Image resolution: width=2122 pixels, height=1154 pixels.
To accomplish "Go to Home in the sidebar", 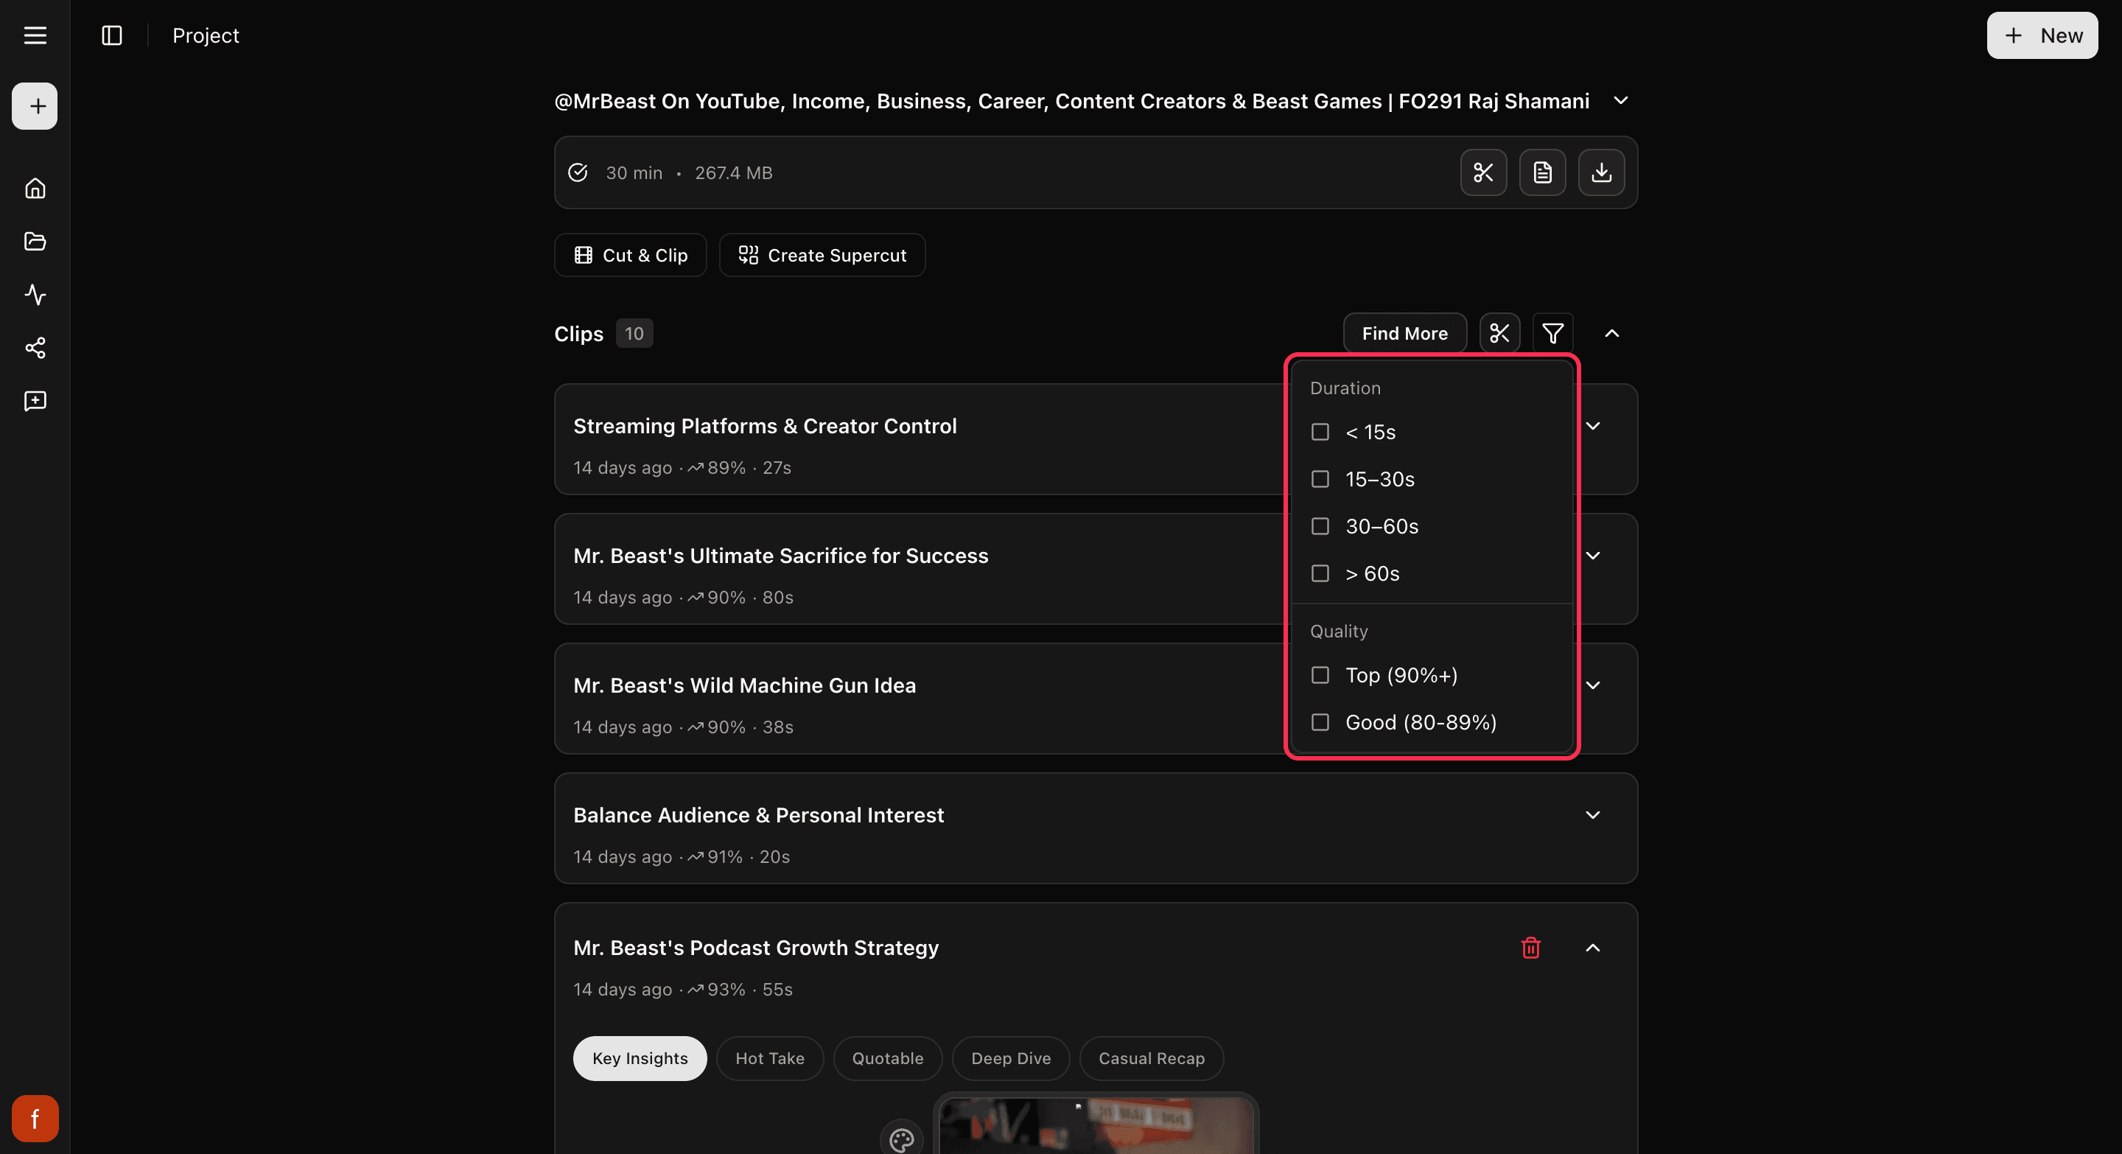I will 35,189.
